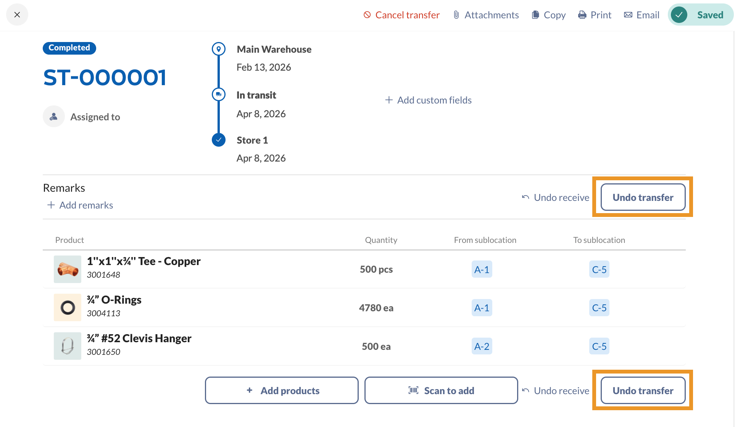The height and width of the screenshot is (427, 735).
Task: Click the Assigned to person icon
Action: pos(54,116)
